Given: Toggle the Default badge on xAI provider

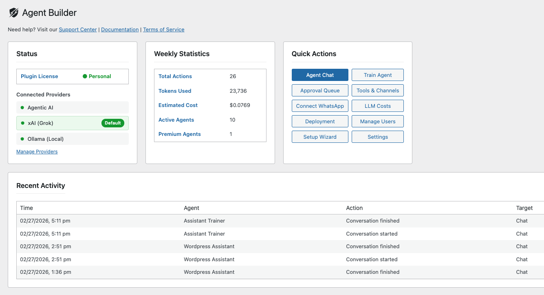Looking at the screenshot, I should click(x=113, y=123).
